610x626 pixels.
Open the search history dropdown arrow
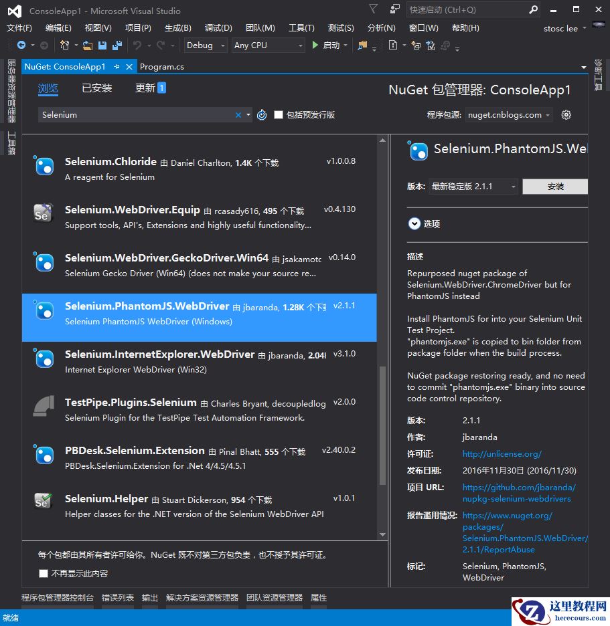point(248,115)
